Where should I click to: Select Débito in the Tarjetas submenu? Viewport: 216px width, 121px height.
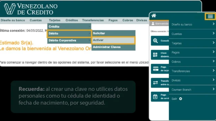click(69, 34)
